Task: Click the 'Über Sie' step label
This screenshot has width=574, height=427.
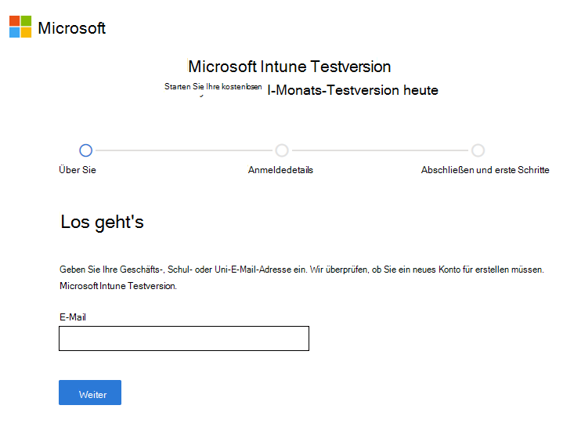Action: pyautogui.click(x=78, y=170)
